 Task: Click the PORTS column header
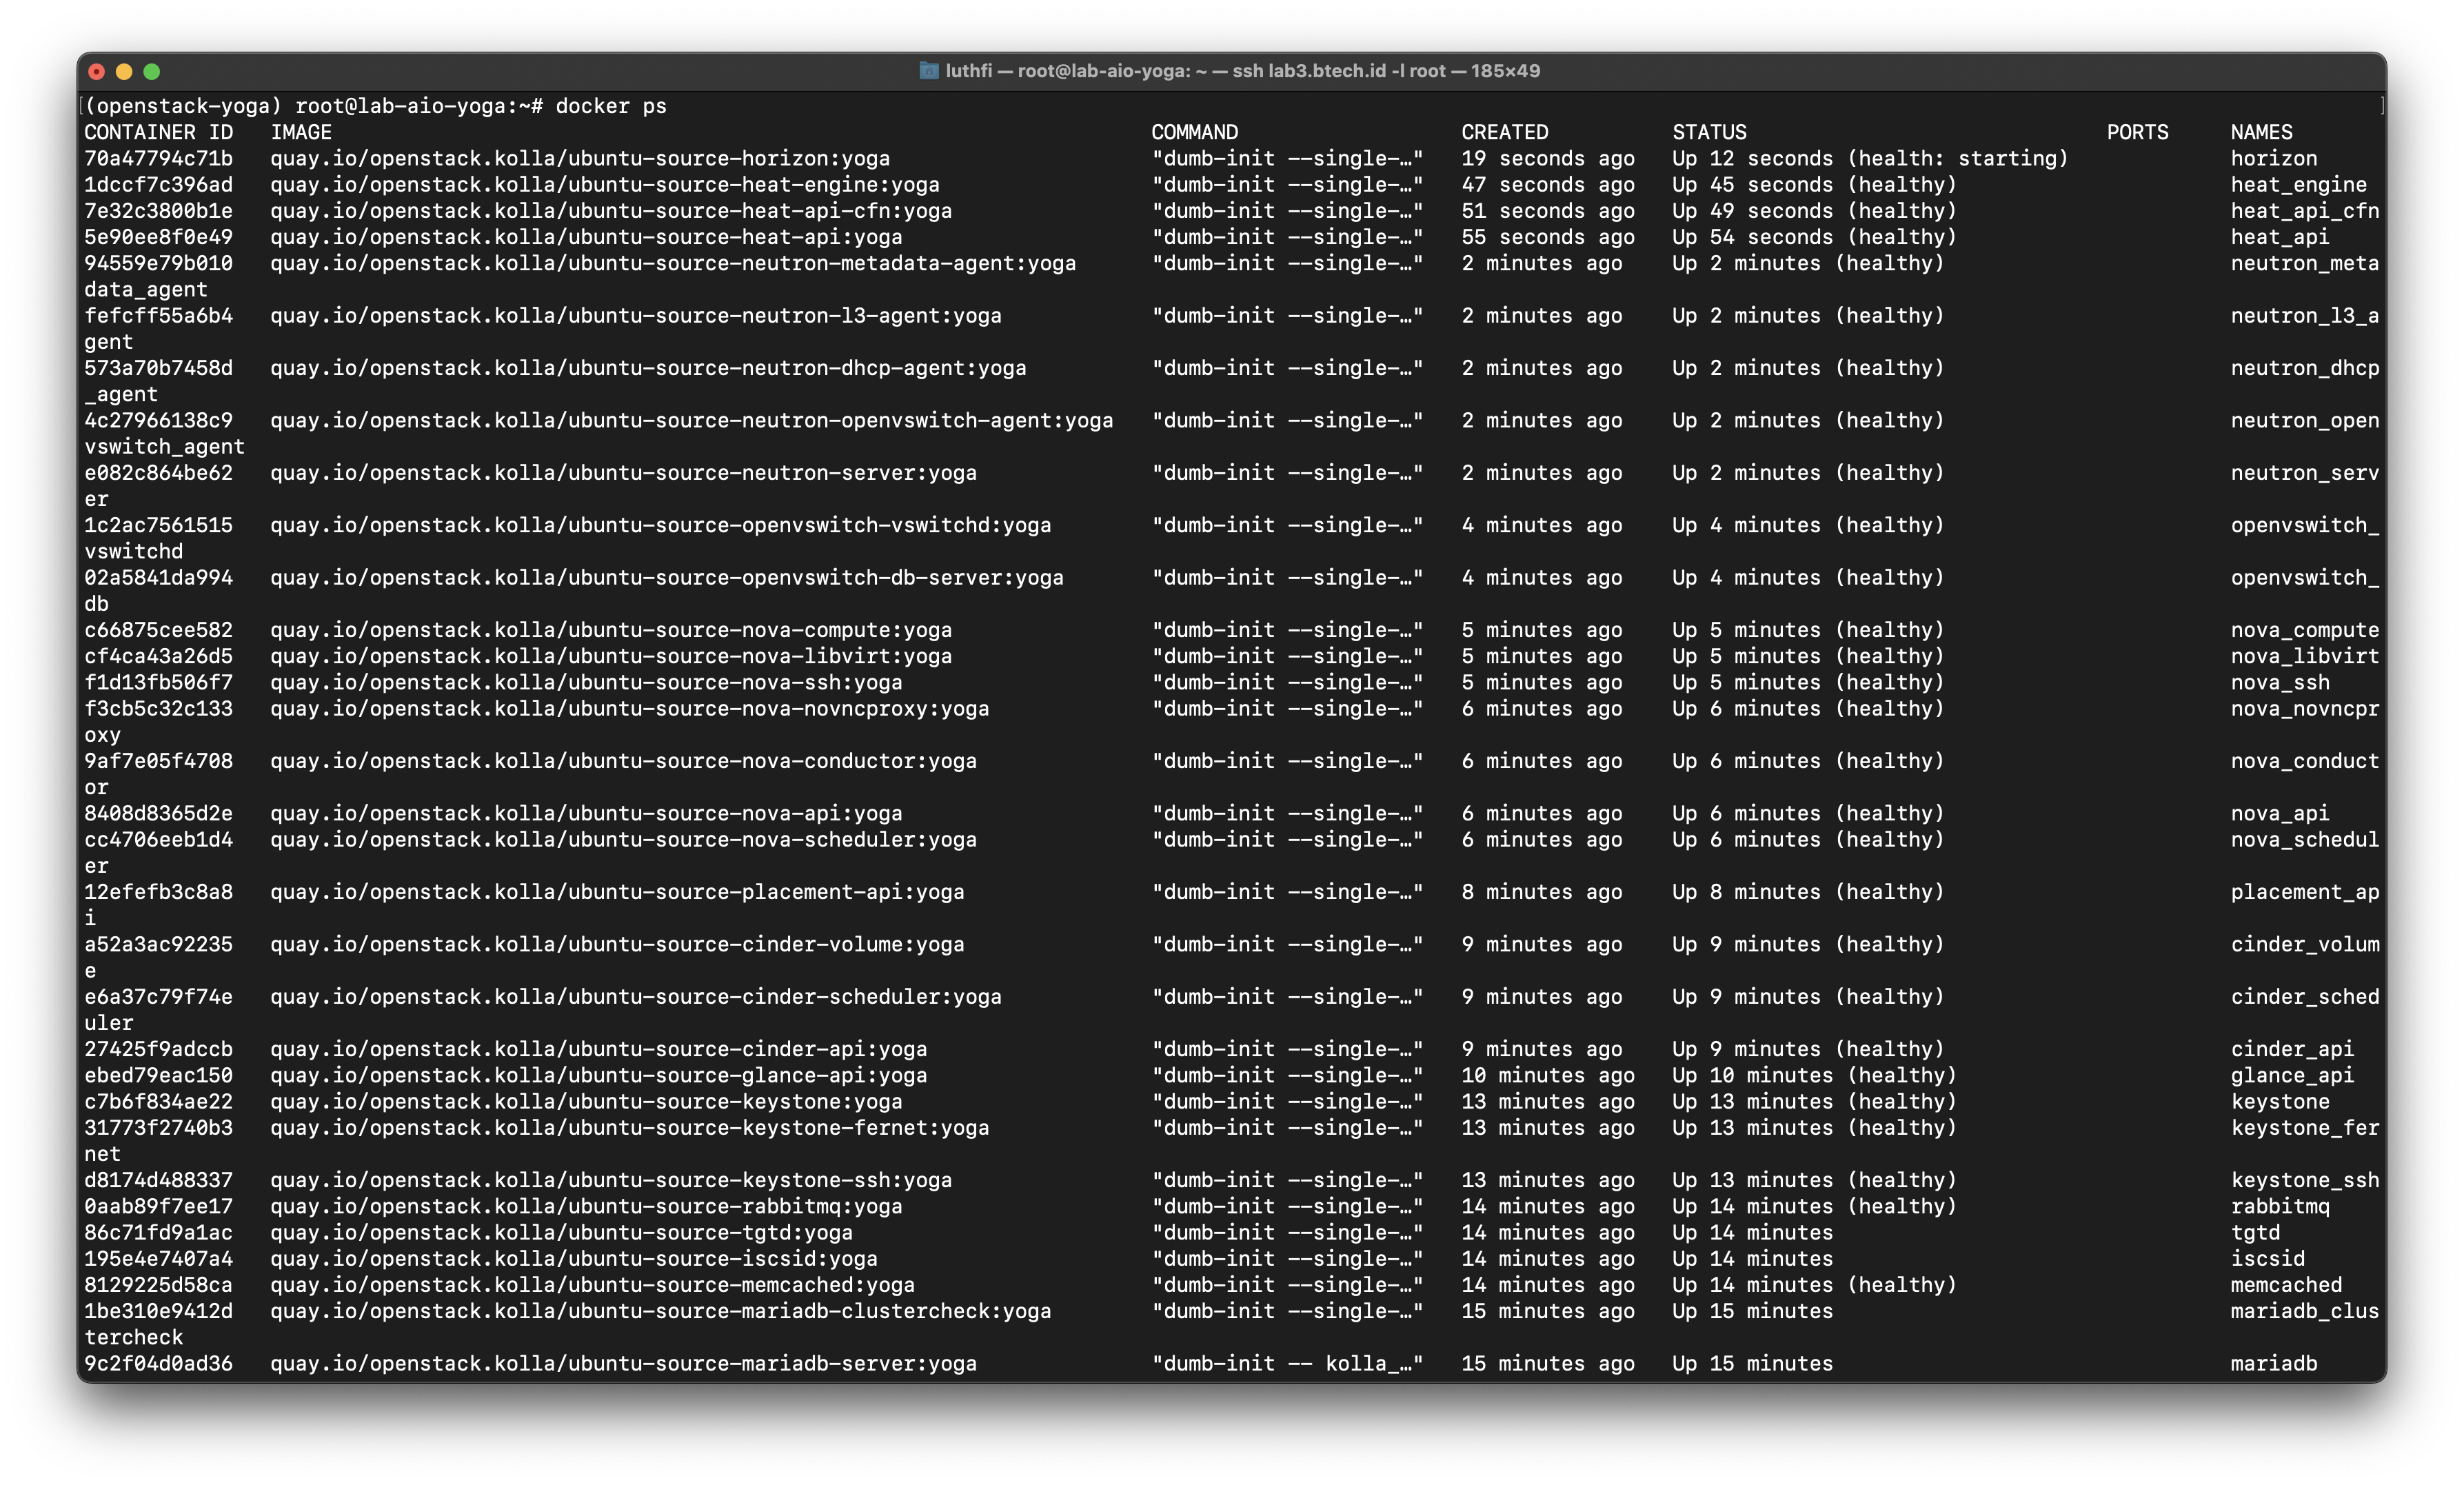2137,132
